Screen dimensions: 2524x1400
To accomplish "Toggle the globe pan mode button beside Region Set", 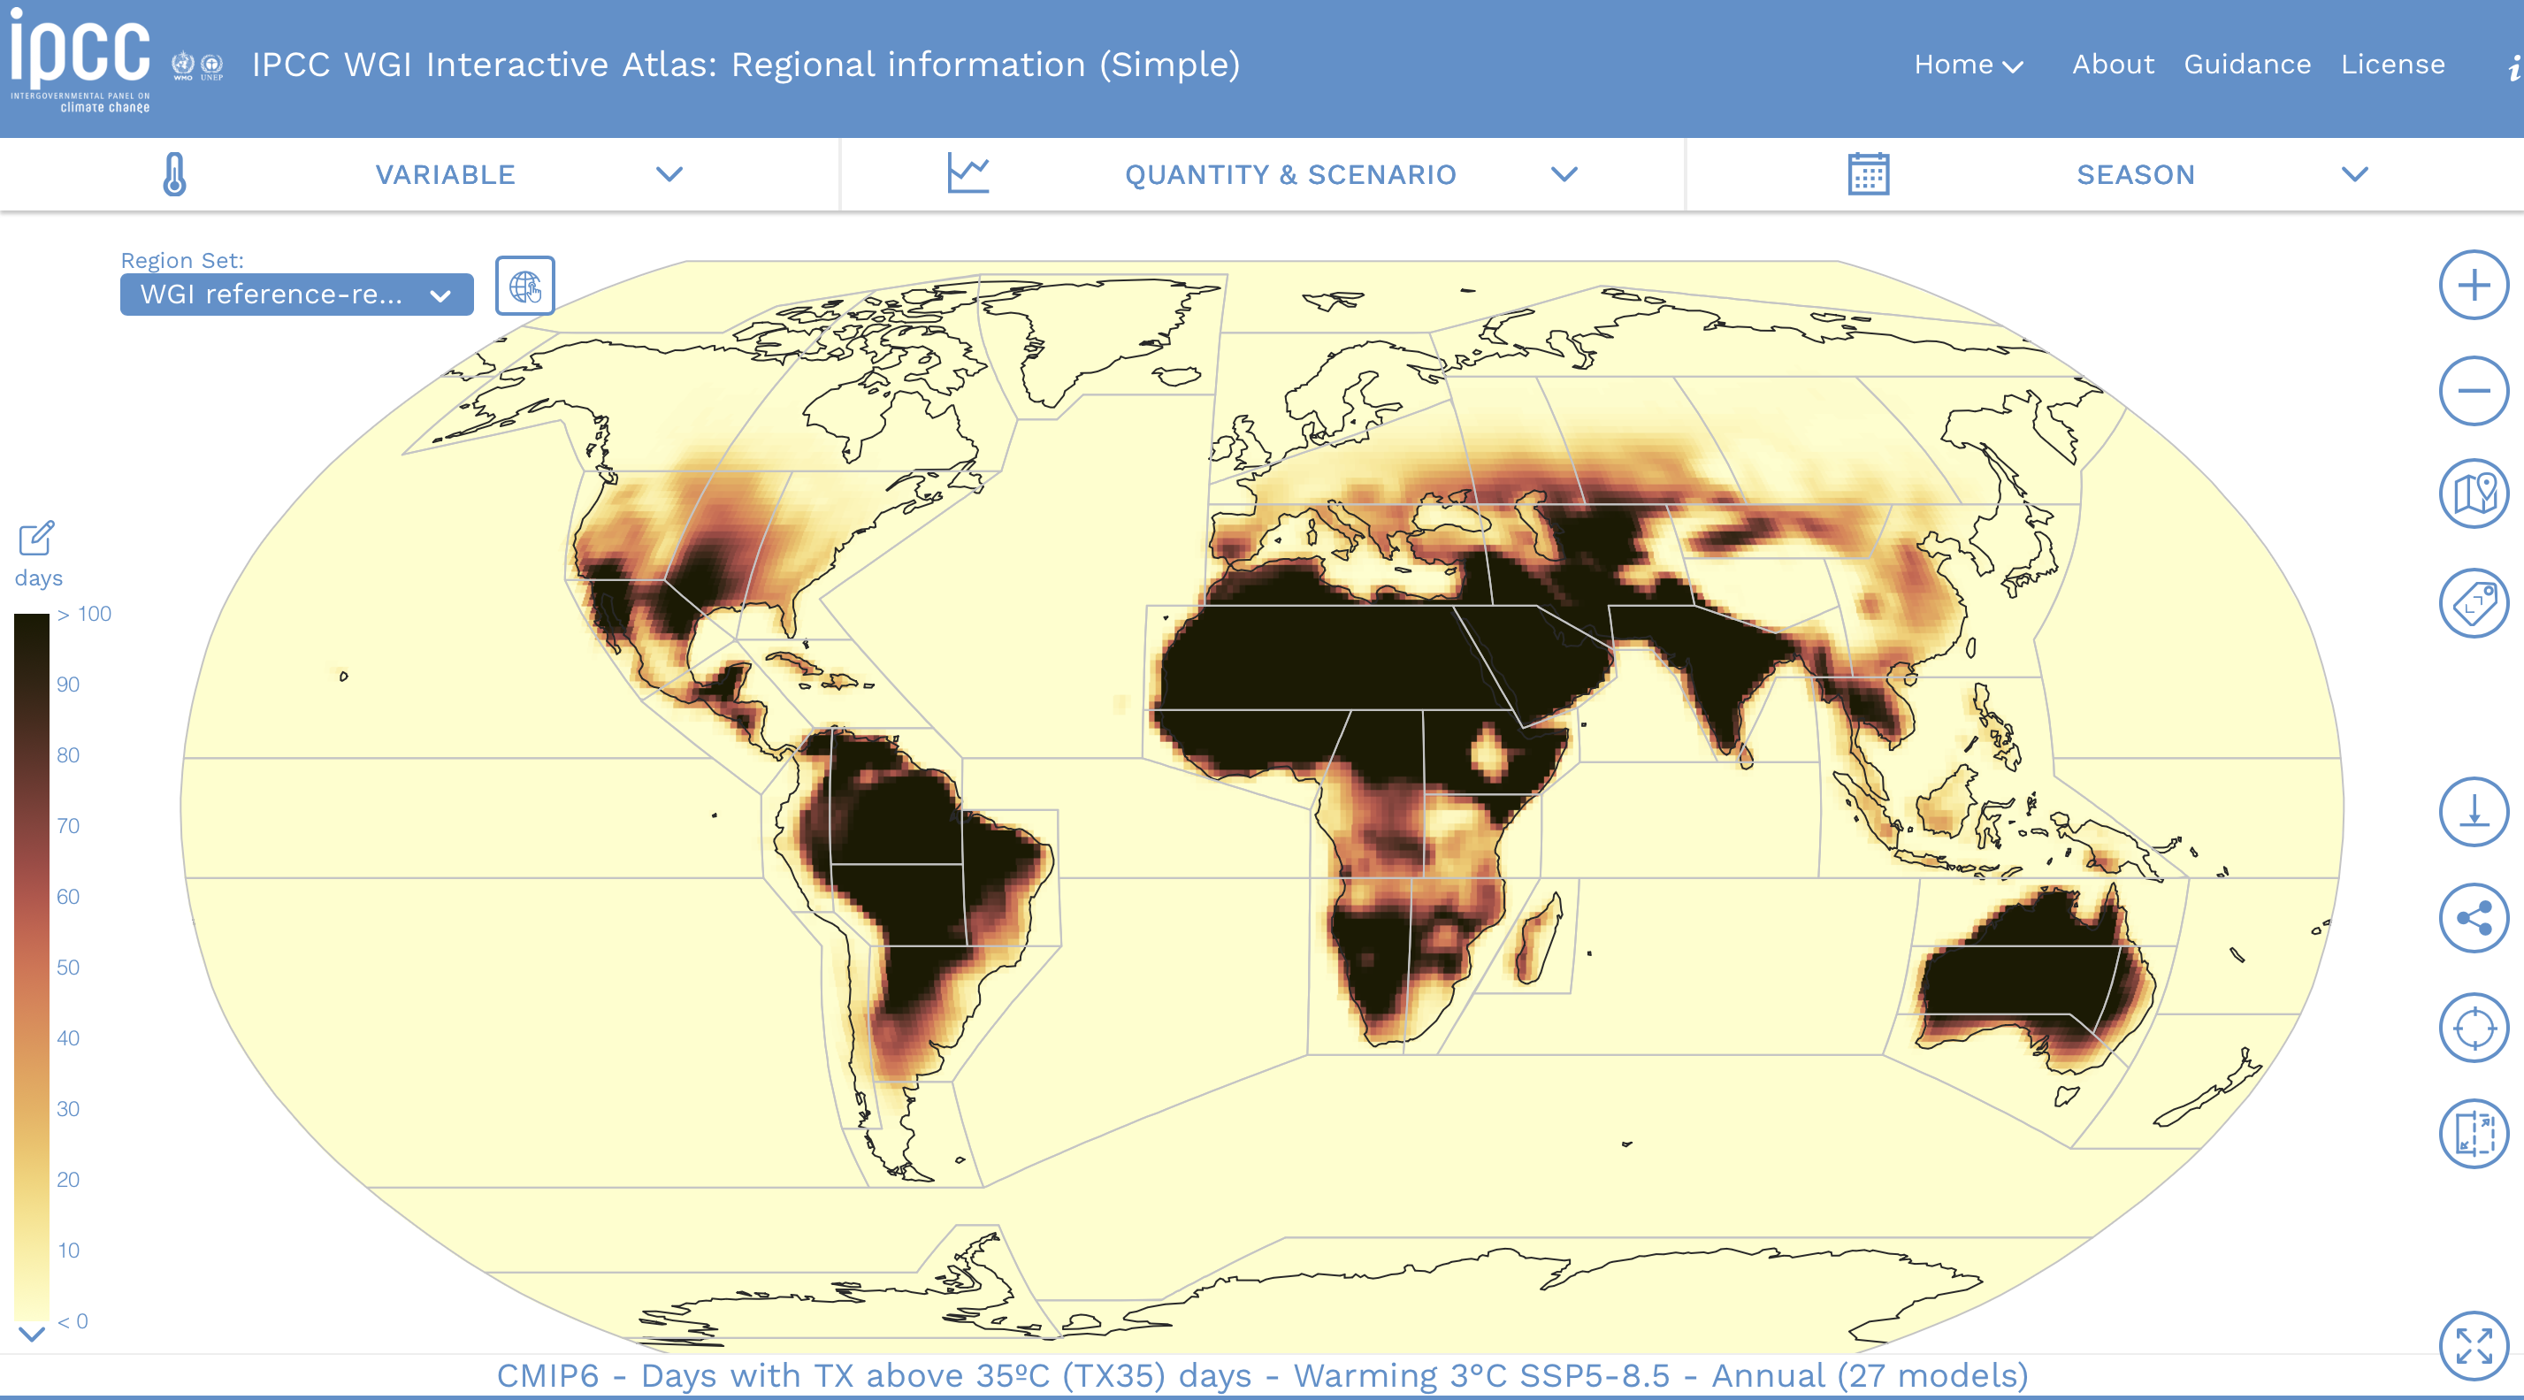I will point(526,287).
